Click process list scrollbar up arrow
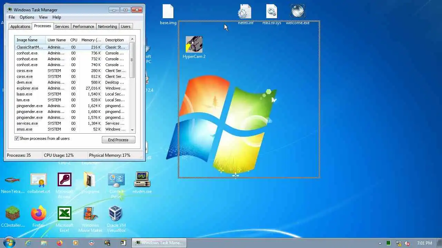The image size is (442, 248). pyautogui.click(x=132, y=39)
